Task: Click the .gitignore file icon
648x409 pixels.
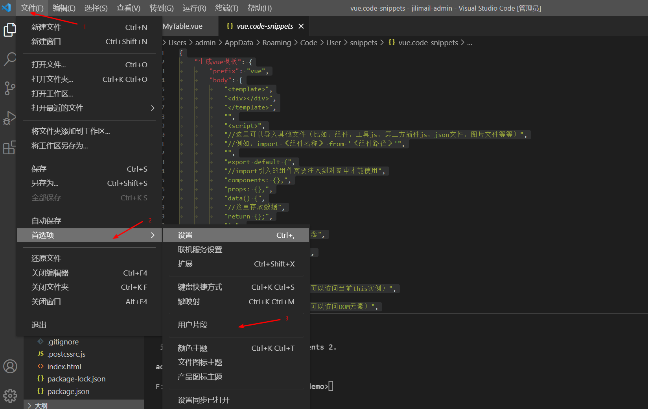Action: point(40,342)
